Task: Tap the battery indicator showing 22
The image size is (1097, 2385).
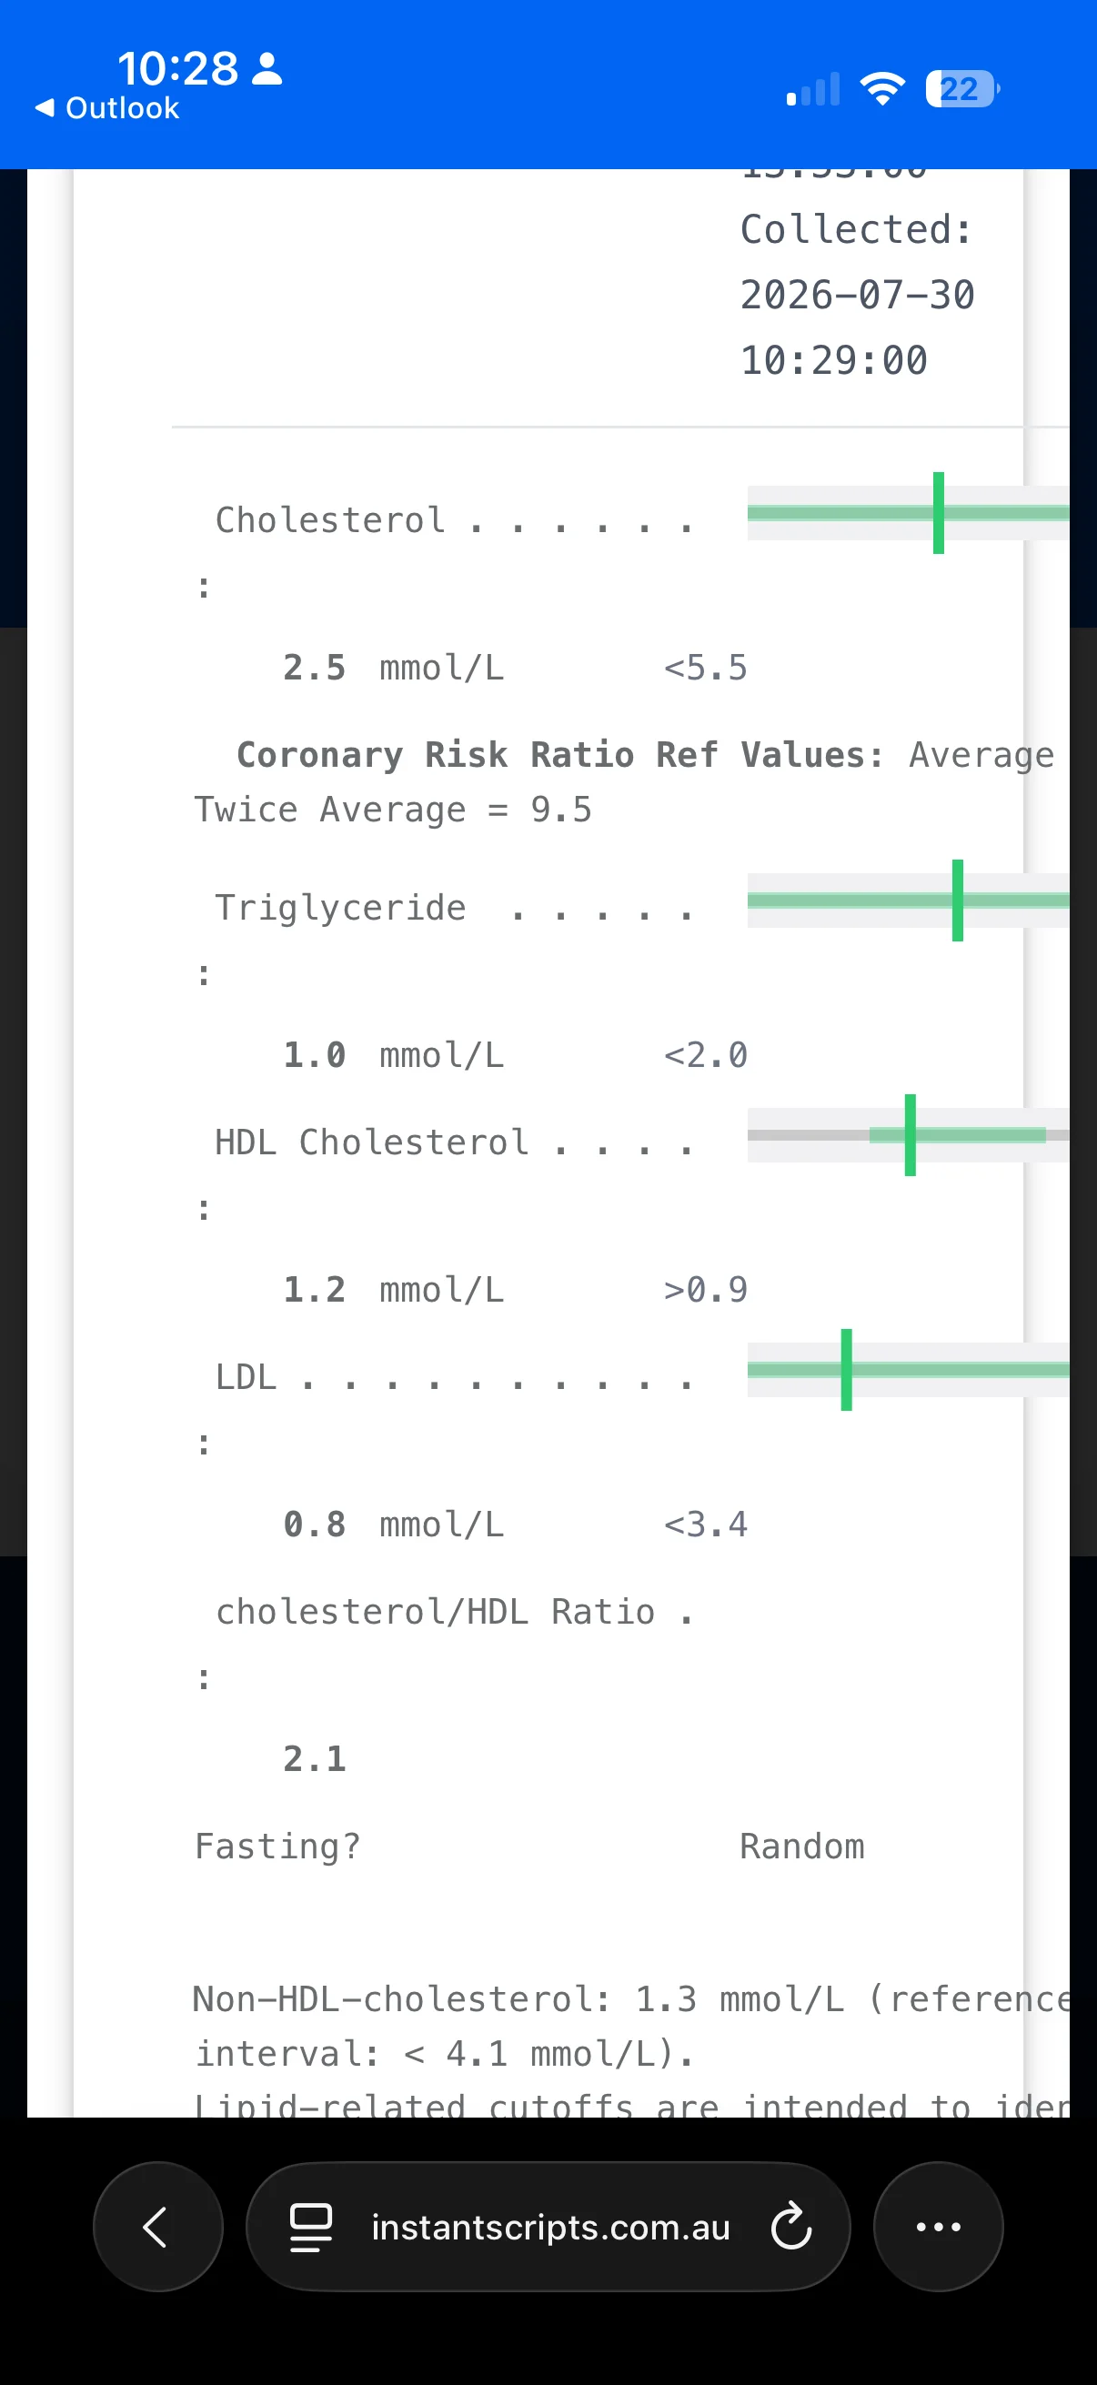Action: coord(961,89)
